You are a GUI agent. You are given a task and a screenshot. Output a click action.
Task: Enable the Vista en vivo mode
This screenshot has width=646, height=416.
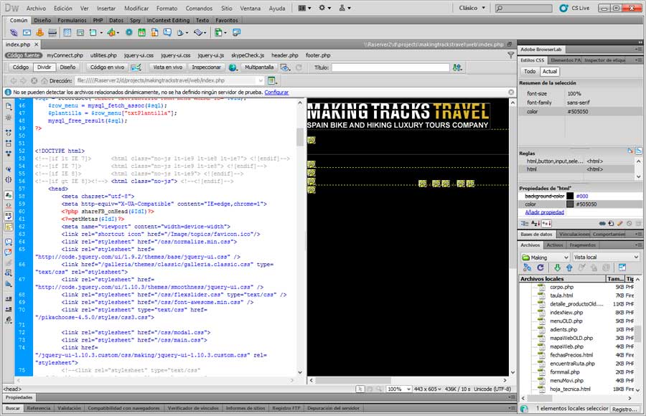pyautogui.click(x=167, y=67)
